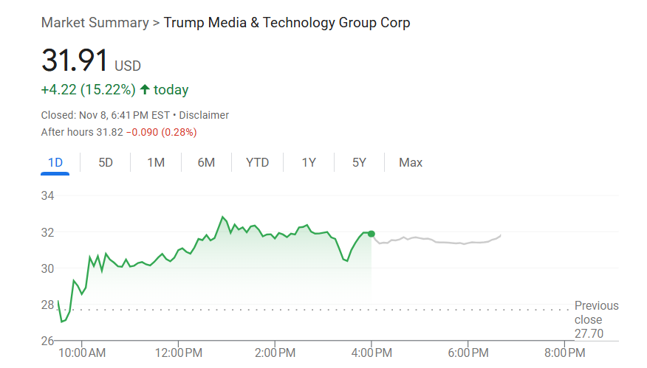Open the Max range tab
This screenshot has width=647, height=368.
pos(411,162)
